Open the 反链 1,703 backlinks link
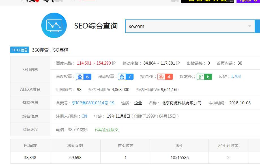The width and height of the screenshot is (260, 165). [236, 76]
